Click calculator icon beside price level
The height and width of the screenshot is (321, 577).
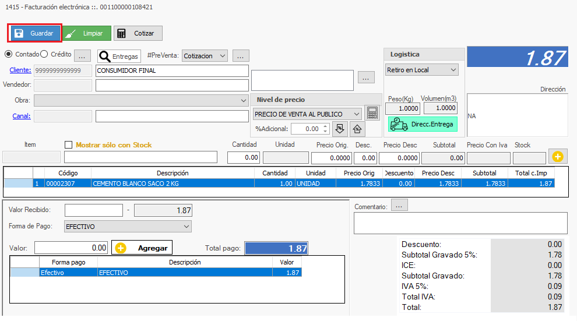[x=371, y=114]
